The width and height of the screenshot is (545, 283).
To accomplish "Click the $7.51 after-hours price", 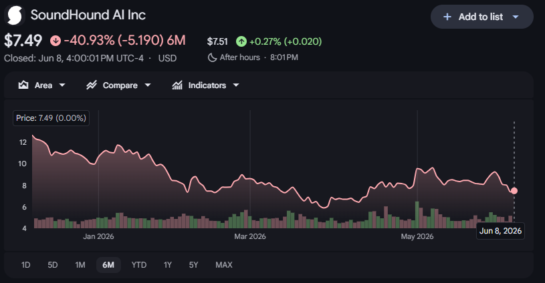I will pos(217,41).
